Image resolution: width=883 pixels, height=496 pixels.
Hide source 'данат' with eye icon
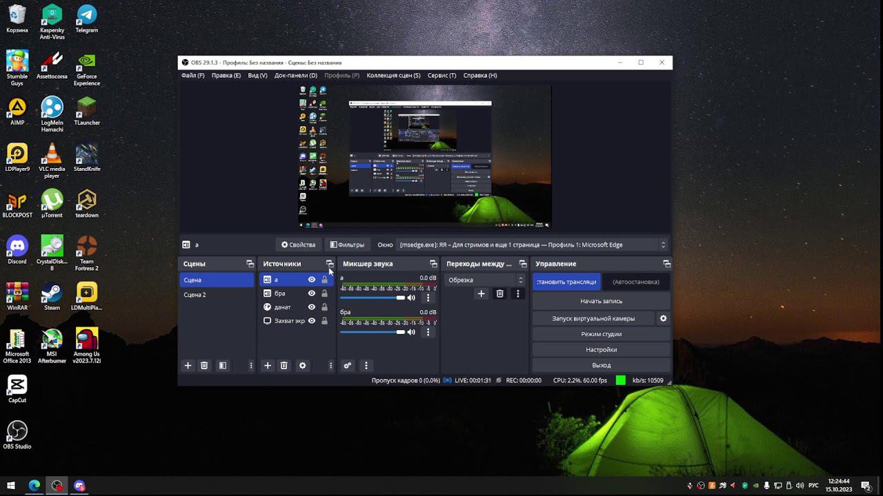[x=312, y=307]
